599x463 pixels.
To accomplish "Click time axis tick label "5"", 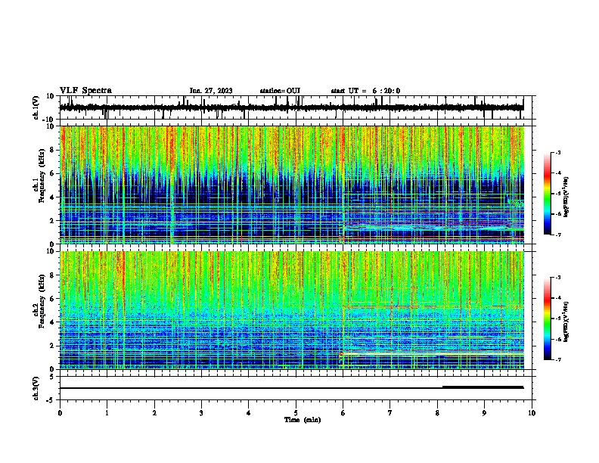I will [x=296, y=413].
